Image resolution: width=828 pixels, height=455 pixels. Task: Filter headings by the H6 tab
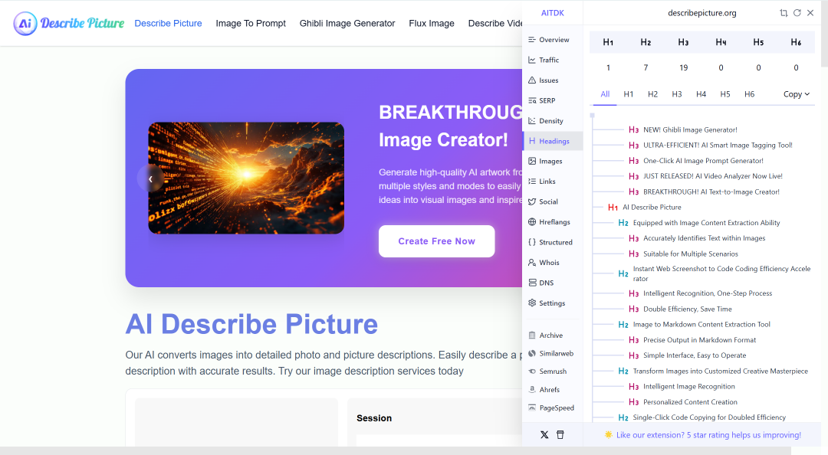coord(749,94)
